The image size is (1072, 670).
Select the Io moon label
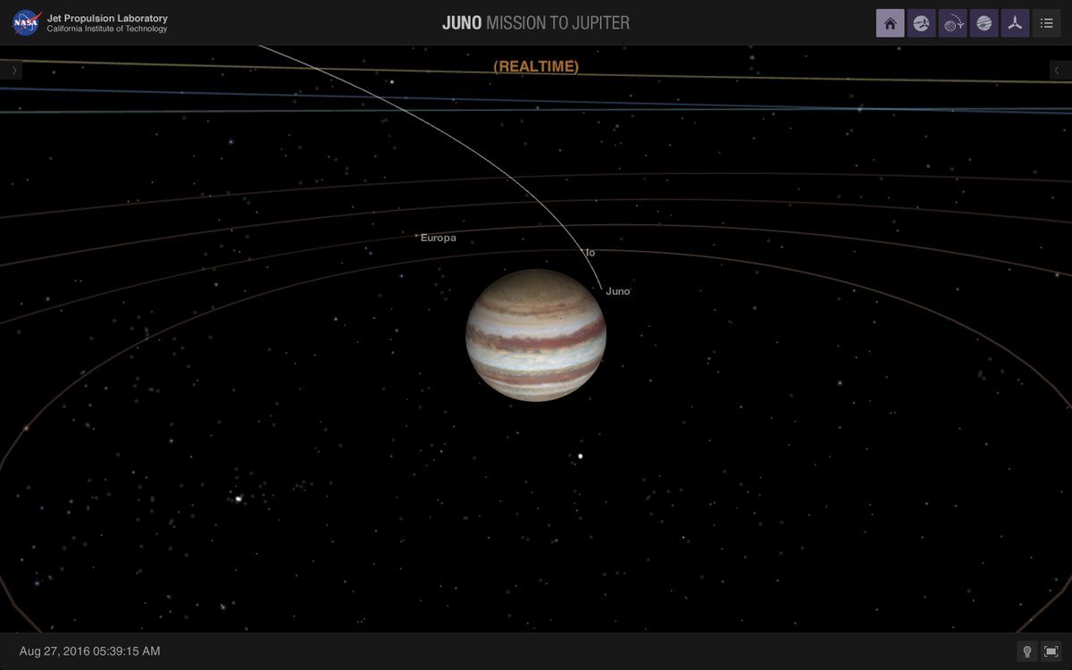coord(589,253)
